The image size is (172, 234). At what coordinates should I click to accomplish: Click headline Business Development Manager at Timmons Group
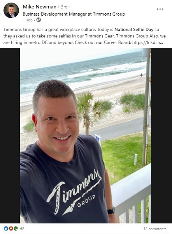pos(74,14)
